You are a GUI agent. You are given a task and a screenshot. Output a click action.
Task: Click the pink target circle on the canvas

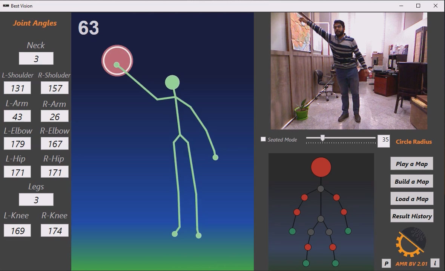tap(117, 61)
